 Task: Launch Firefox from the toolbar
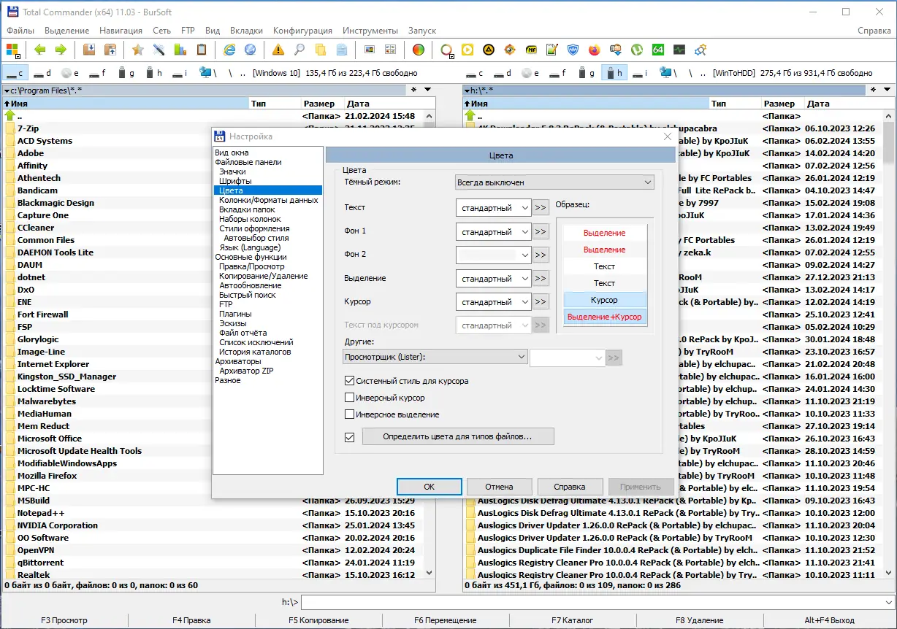click(595, 50)
